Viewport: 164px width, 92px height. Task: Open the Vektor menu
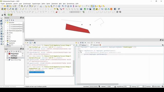[x=43, y=4]
